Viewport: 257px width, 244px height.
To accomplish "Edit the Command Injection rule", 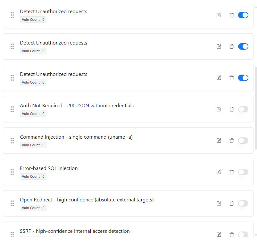I will [219, 141].
